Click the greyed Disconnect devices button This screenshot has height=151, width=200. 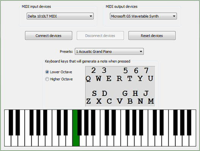click(100, 35)
